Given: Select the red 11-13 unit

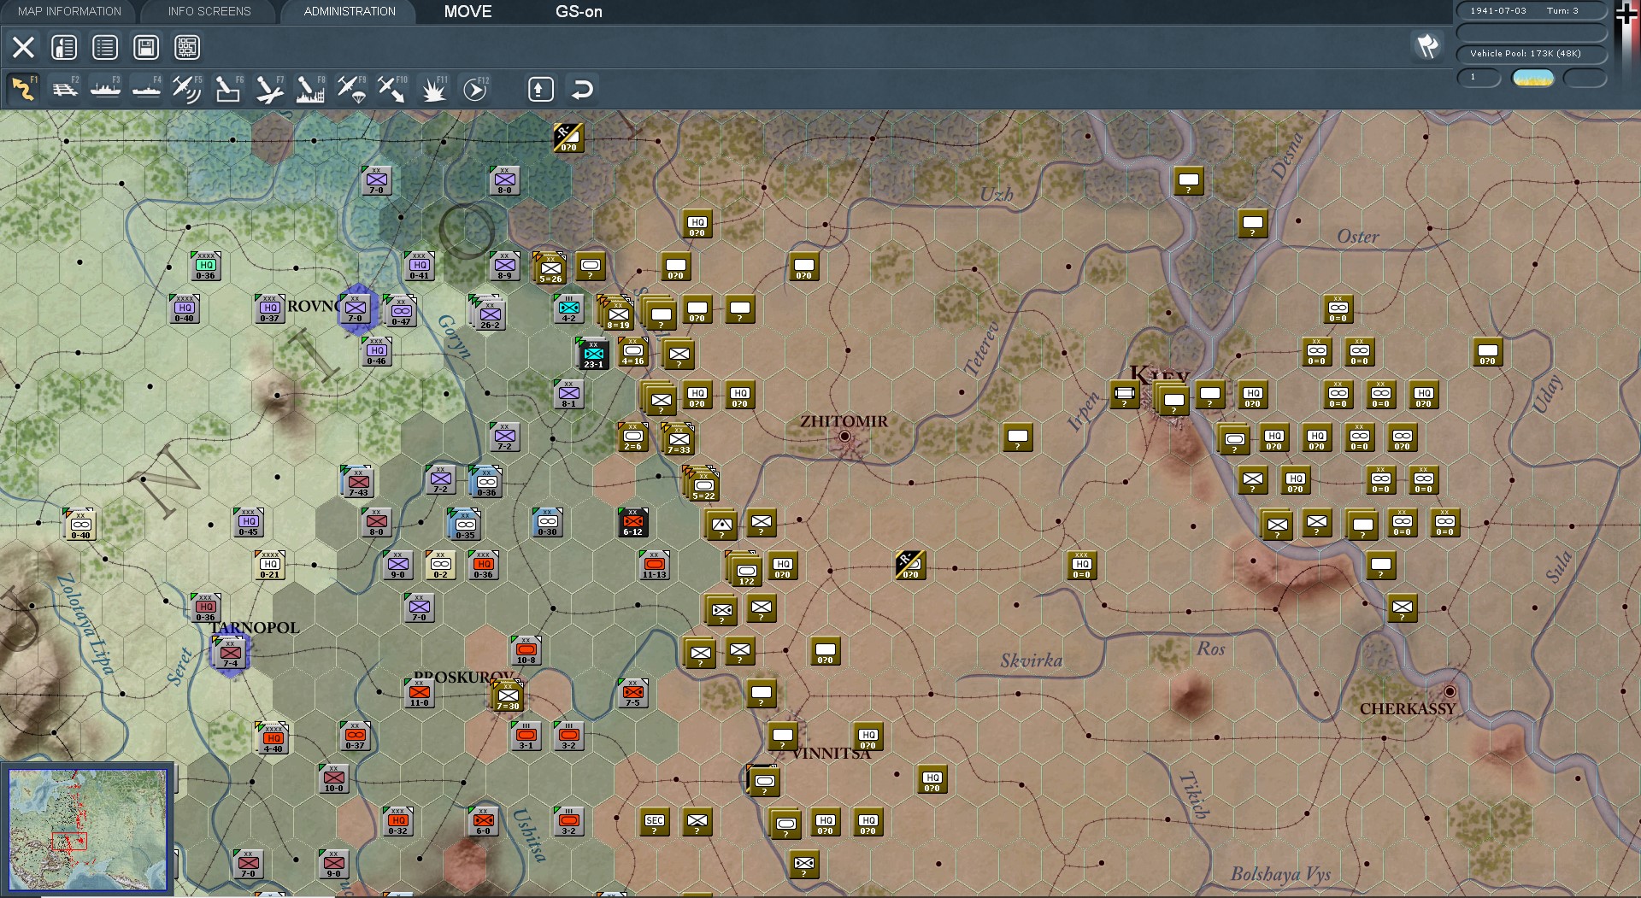Looking at the screenshot, I should pos(655,565).
